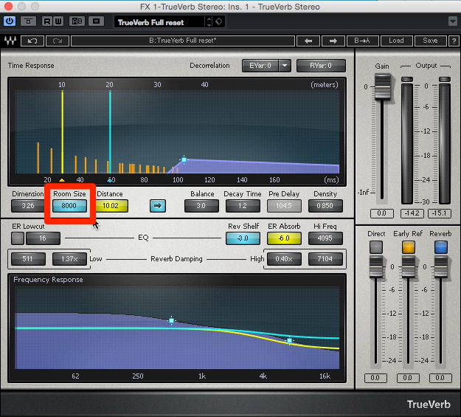
Task: Expand the top-right plugin menu arrow
Action: (453, 21)
